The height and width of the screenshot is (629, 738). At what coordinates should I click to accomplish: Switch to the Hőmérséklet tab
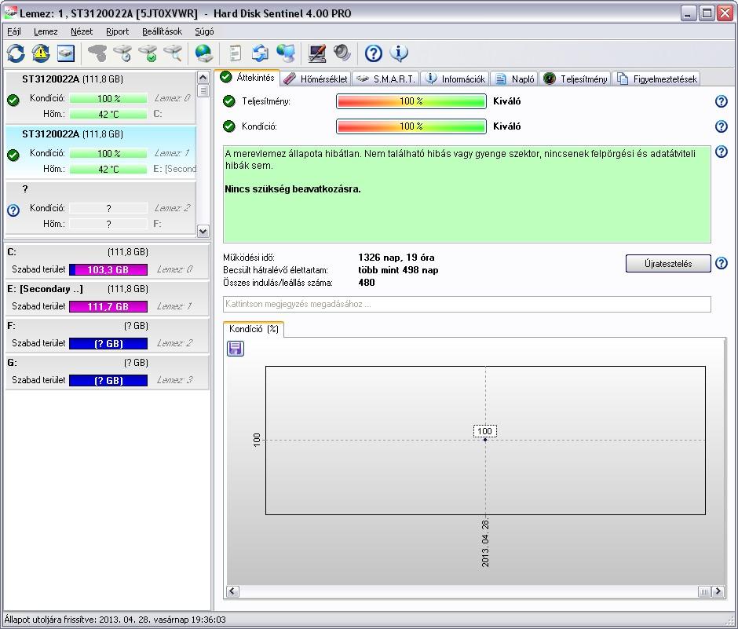(316, 79)
